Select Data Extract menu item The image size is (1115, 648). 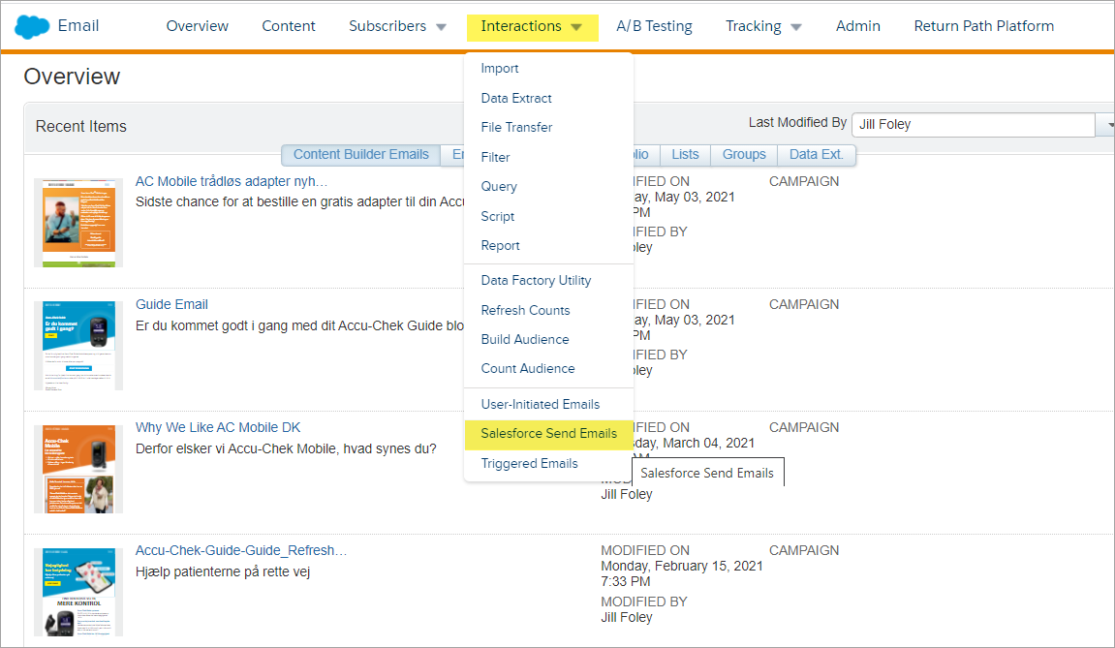pyautogui.click(x=515, y=98)
